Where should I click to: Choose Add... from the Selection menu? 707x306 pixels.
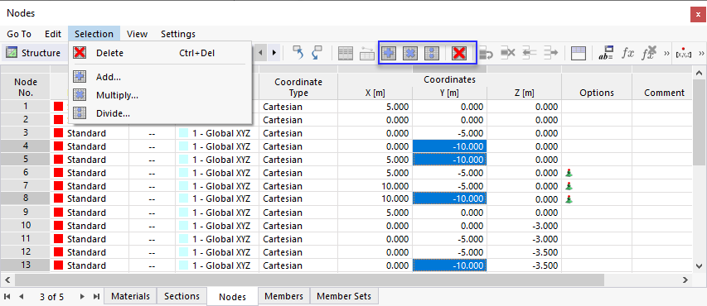[160, 77]
